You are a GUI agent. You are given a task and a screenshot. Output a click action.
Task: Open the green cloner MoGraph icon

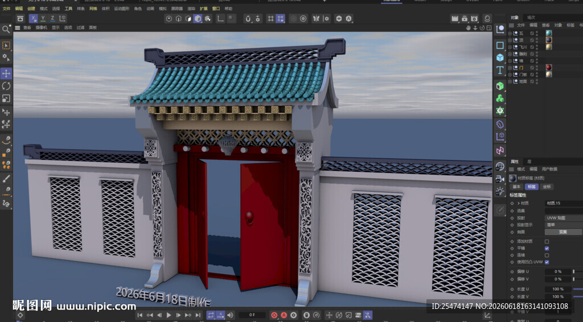(500, 98)
